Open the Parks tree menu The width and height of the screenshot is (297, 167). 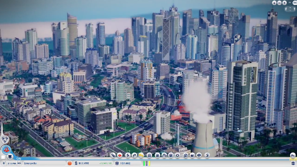click(199, 155)
